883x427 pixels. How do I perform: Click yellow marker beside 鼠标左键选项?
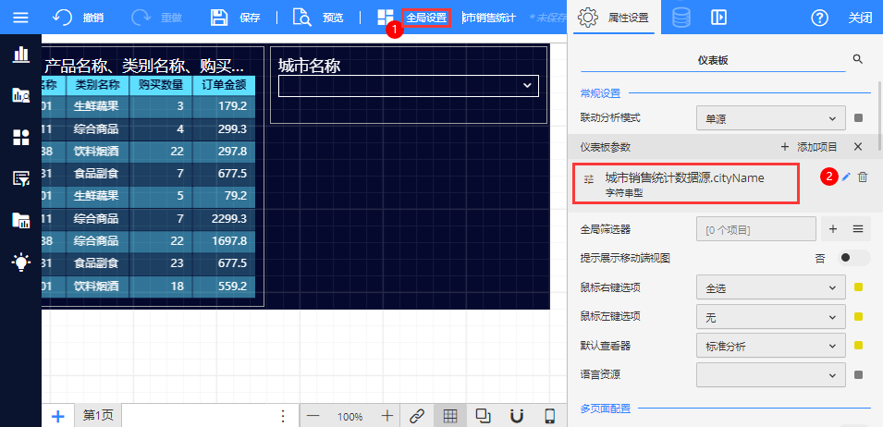tap(859, 316)
